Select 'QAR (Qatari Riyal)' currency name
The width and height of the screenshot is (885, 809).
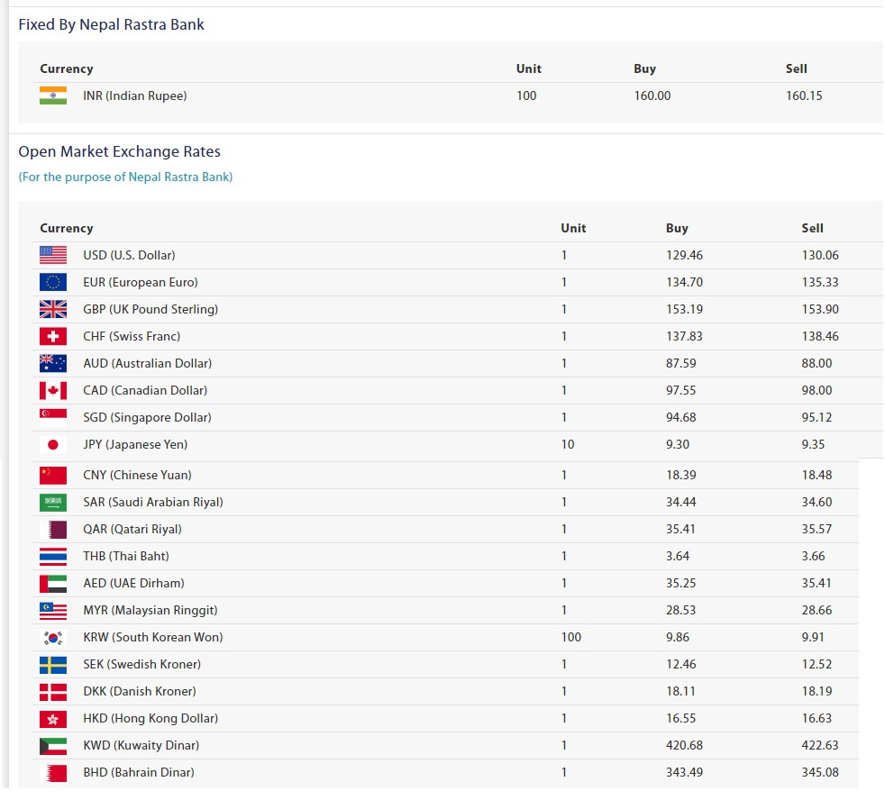[132, 530]
